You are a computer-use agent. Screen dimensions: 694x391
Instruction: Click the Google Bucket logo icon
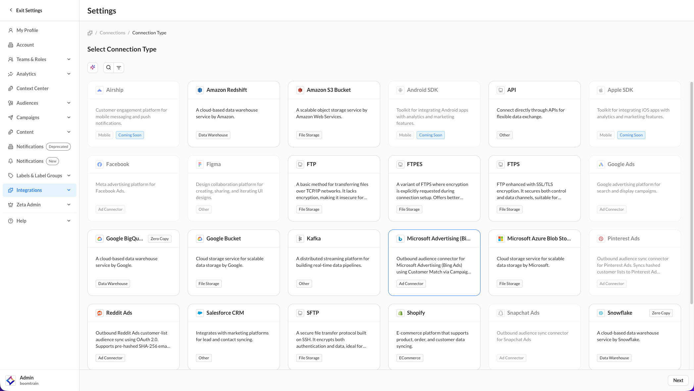click(200, 239)
